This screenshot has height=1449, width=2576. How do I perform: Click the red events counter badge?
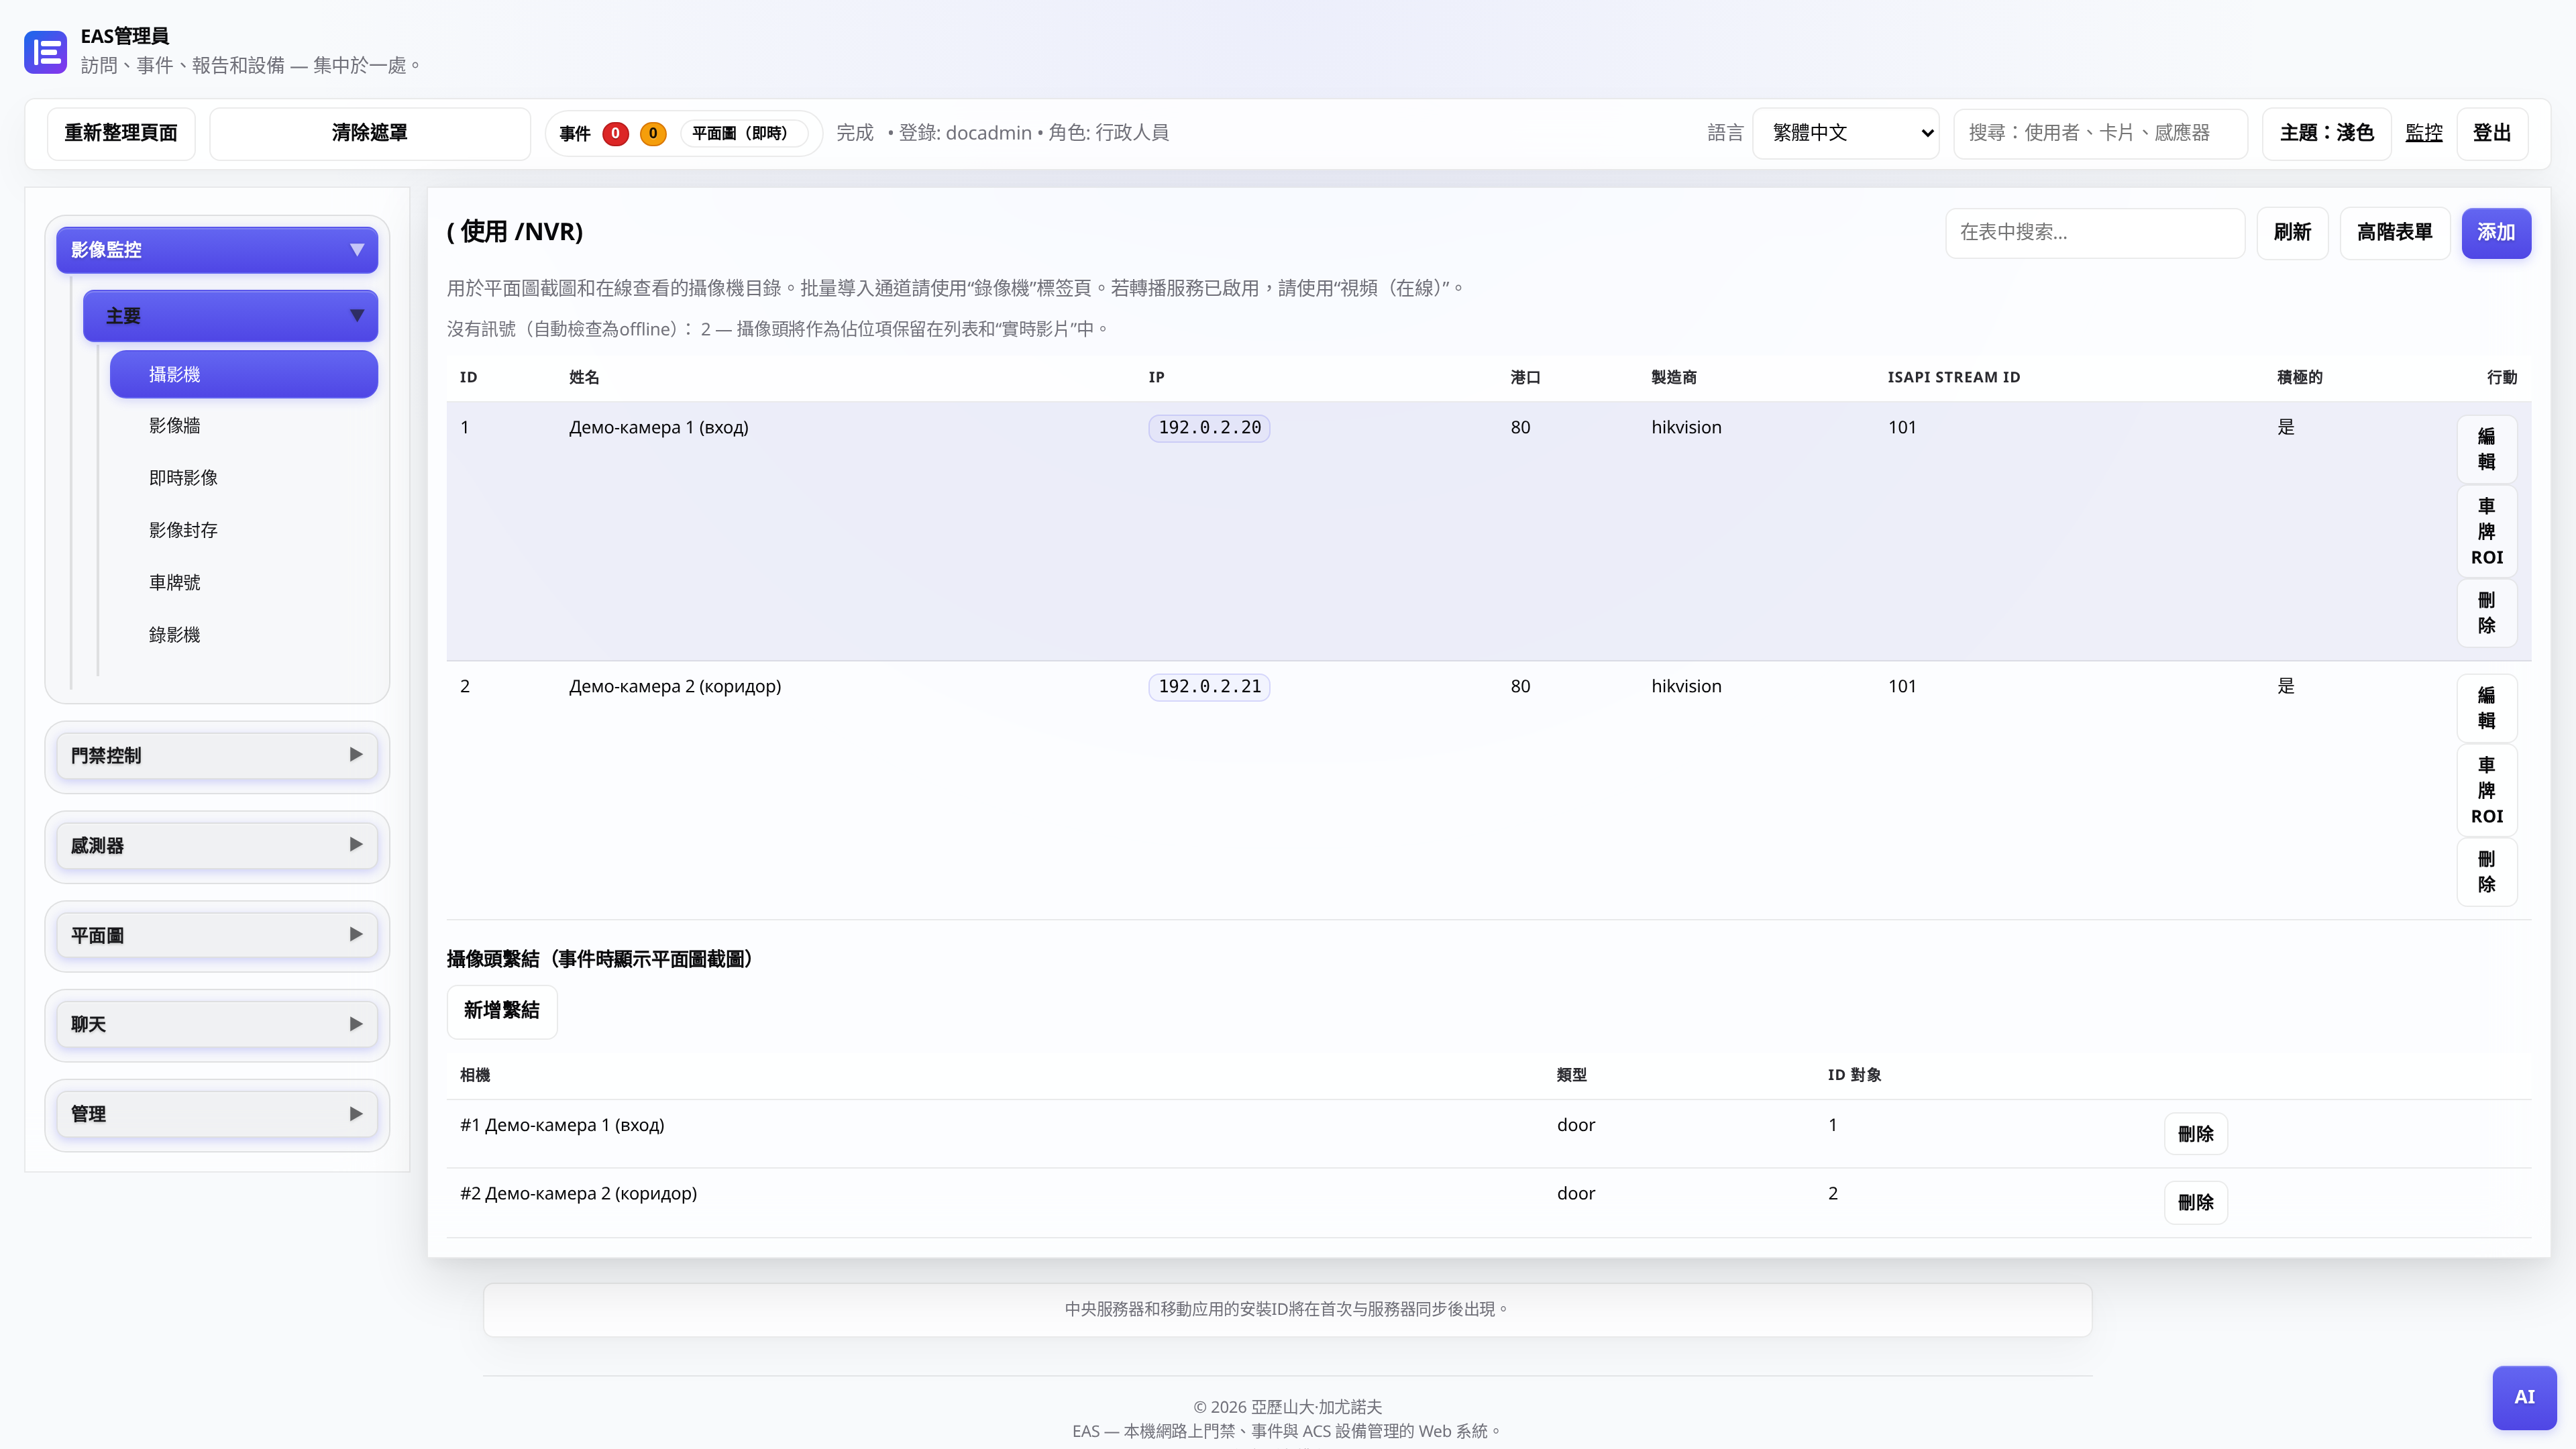click(x=615, y=133)
